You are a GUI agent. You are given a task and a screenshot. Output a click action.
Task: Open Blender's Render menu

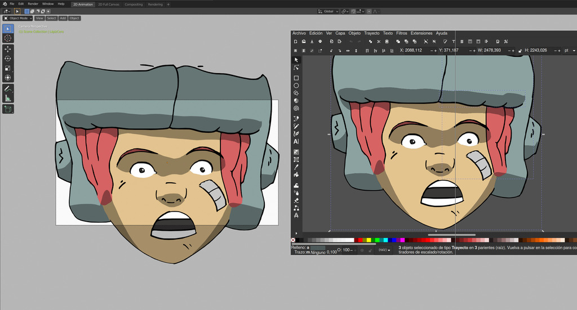point(33,4)
